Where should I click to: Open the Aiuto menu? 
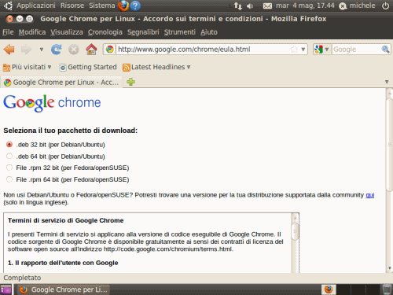click(x=209, y=32)
